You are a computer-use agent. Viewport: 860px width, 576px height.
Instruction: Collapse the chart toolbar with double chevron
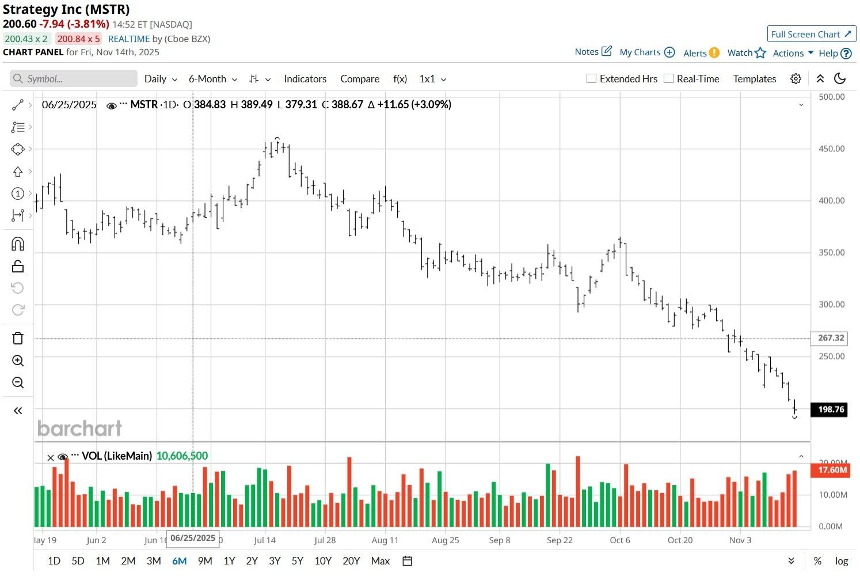[820, 79]
